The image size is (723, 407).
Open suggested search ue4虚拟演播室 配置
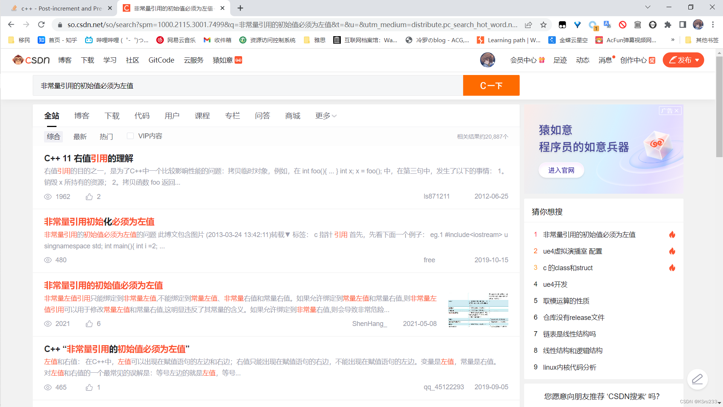point(572,251)
